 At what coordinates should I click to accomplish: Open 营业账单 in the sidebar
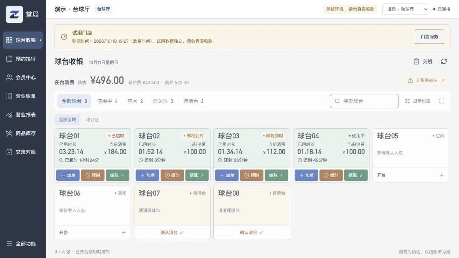point(23,96)
